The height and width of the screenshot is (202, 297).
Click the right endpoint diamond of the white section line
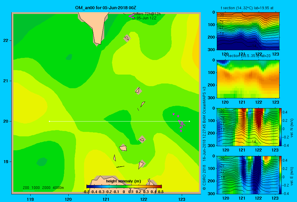coord(189,121)
